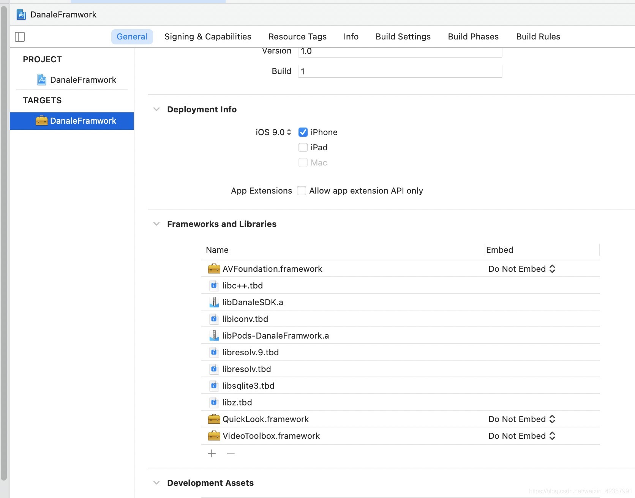Select the libresolv.9.tbd row name
Image resolution: width=635 pixels, height=498 pixels.
pos(251,352)
